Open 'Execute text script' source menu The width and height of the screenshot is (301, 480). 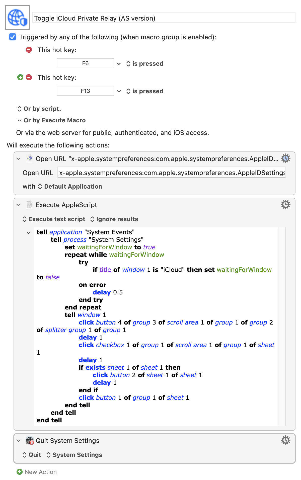pyautogui.click(x=54, y=219)
